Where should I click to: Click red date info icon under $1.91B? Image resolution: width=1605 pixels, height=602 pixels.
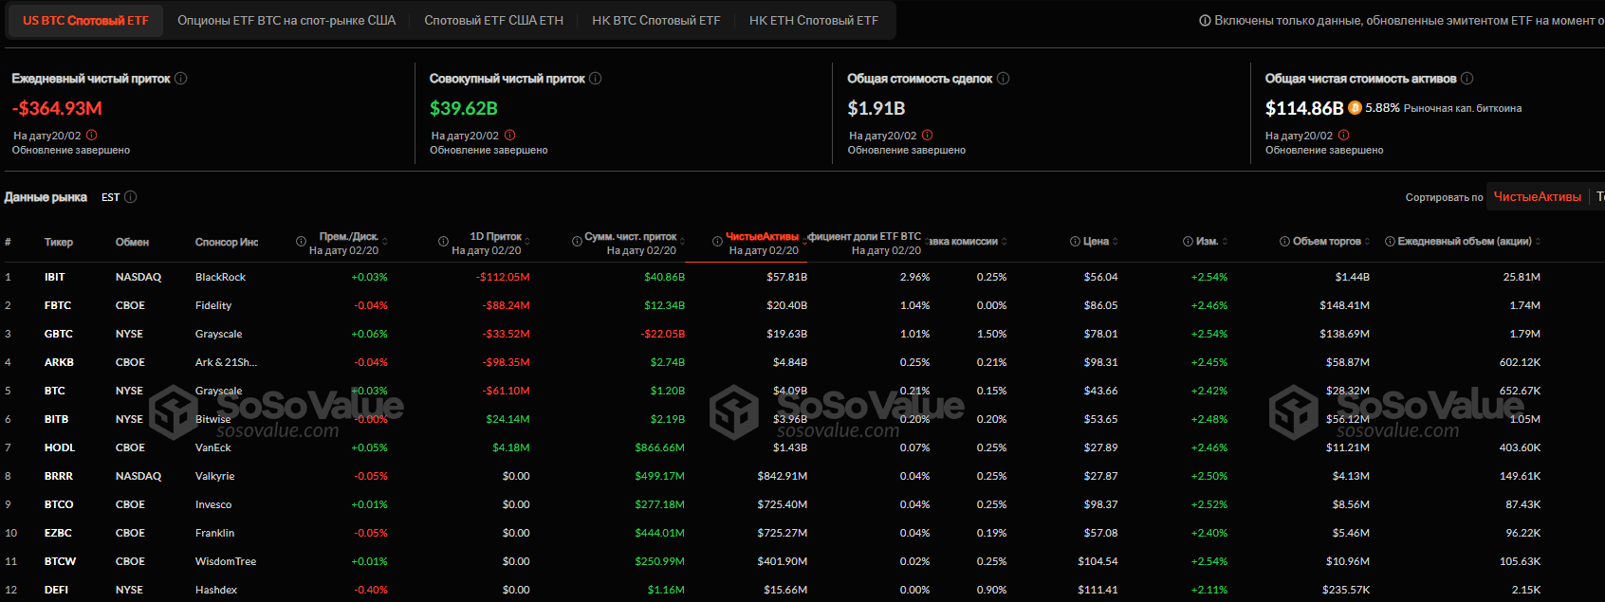(928, 136)
